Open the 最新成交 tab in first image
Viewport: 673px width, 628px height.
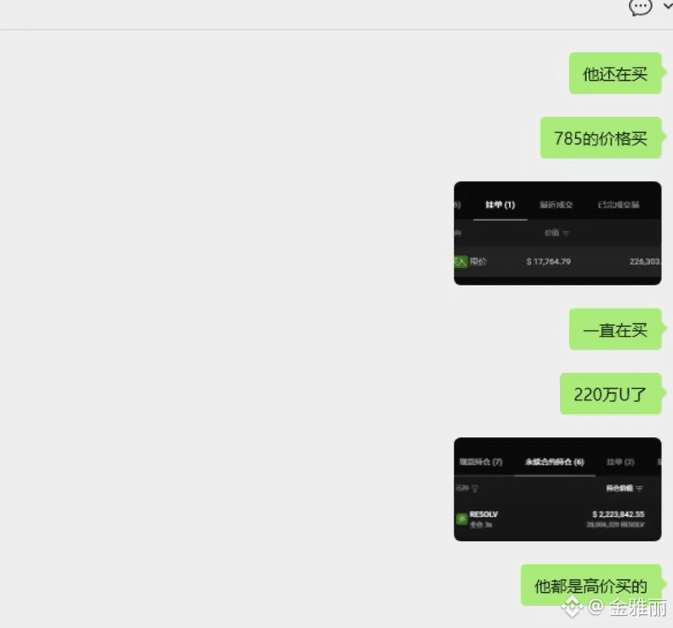556,205
